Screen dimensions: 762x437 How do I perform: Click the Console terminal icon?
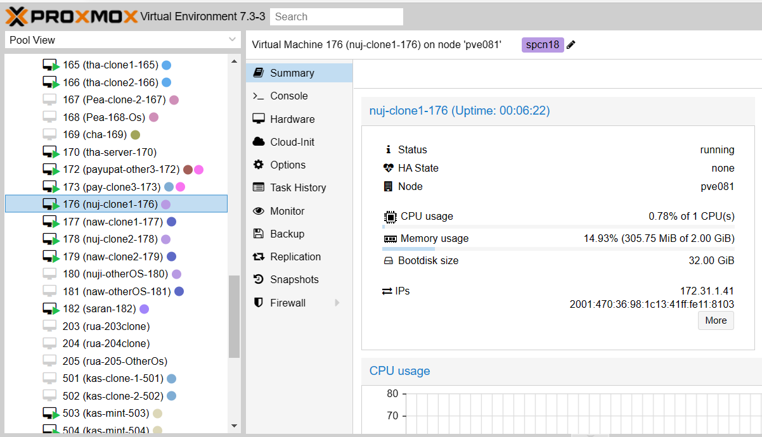coord(258,96)
